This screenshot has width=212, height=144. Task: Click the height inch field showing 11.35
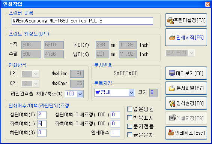(x=128, y=45)
